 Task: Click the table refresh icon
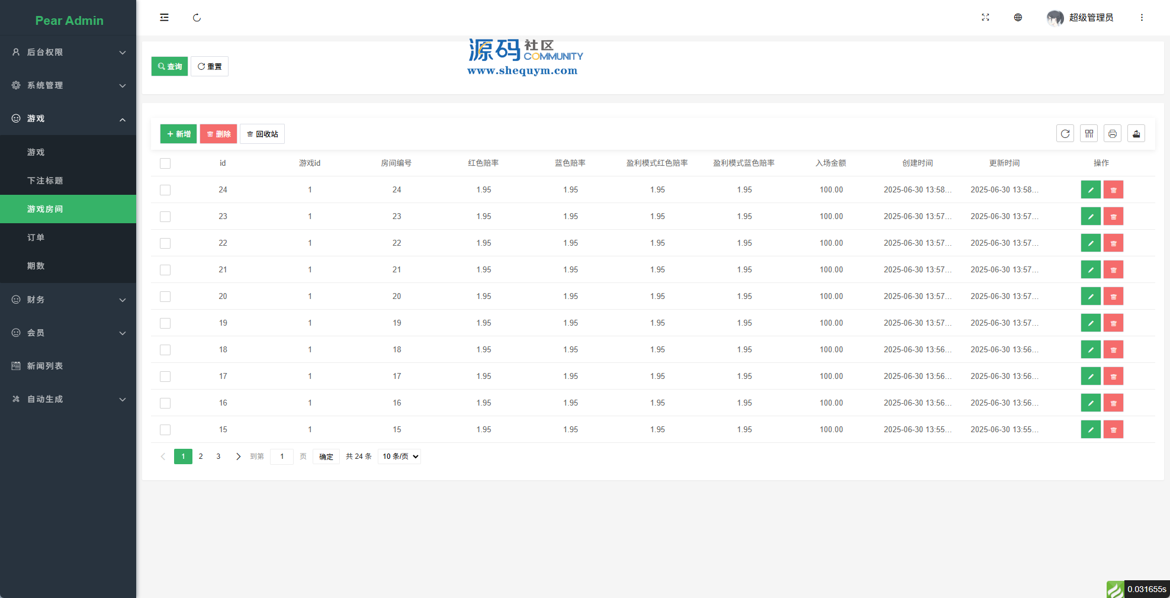1065,134
